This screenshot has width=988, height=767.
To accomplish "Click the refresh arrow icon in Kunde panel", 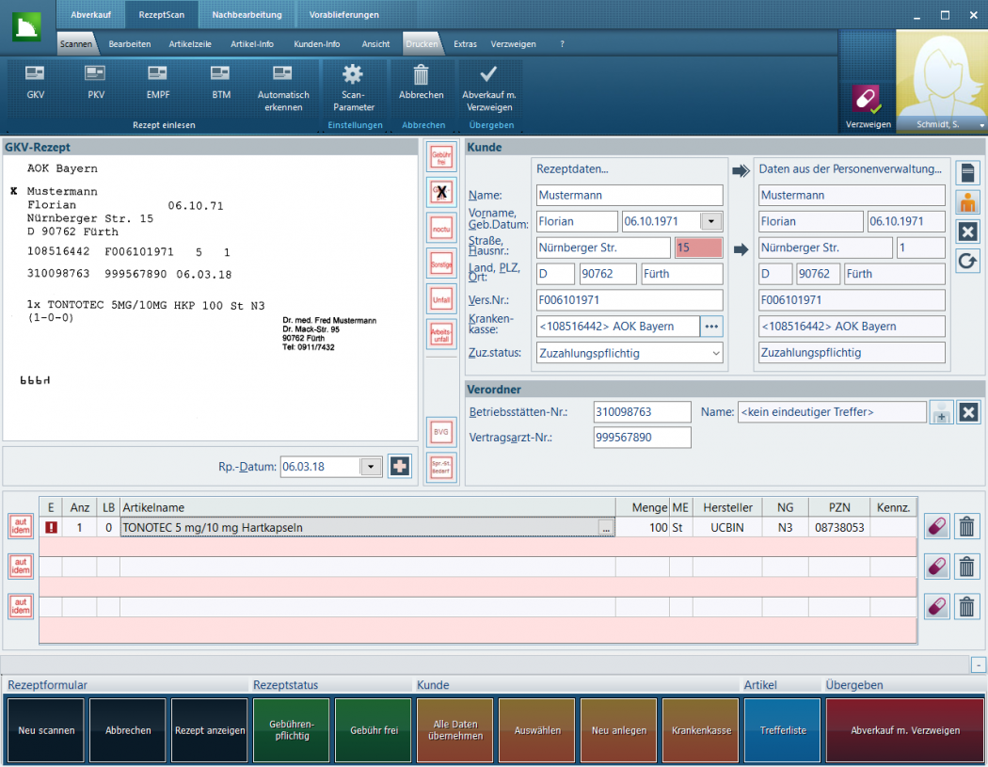I will [968, 262].
